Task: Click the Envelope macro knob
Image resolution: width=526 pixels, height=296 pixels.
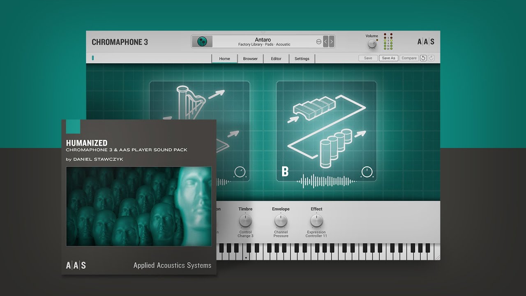Action: click(x=281, y=221)
